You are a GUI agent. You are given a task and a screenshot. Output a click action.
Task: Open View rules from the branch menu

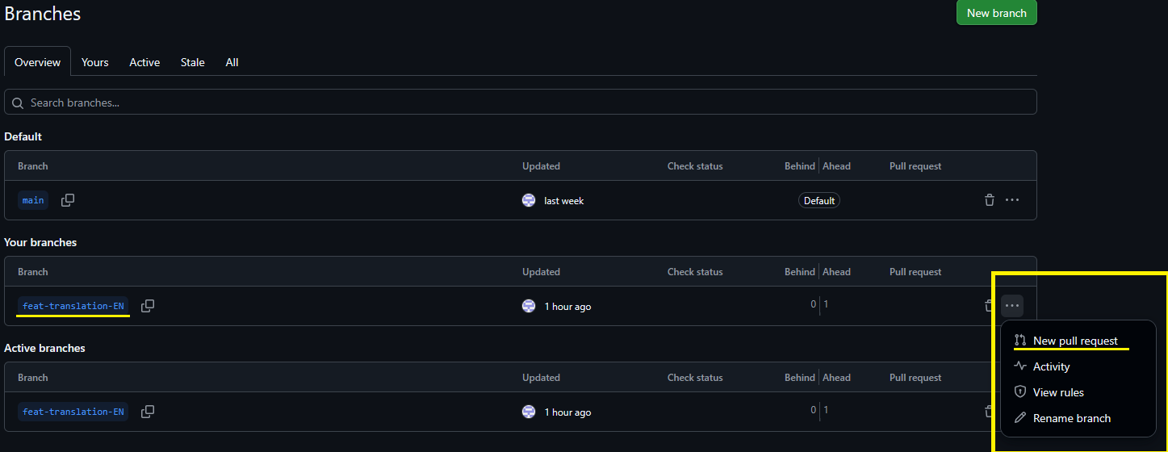[x=1058, y=392]
